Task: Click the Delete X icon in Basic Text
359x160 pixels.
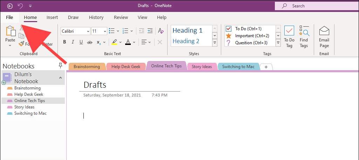Action: point(160,42)
